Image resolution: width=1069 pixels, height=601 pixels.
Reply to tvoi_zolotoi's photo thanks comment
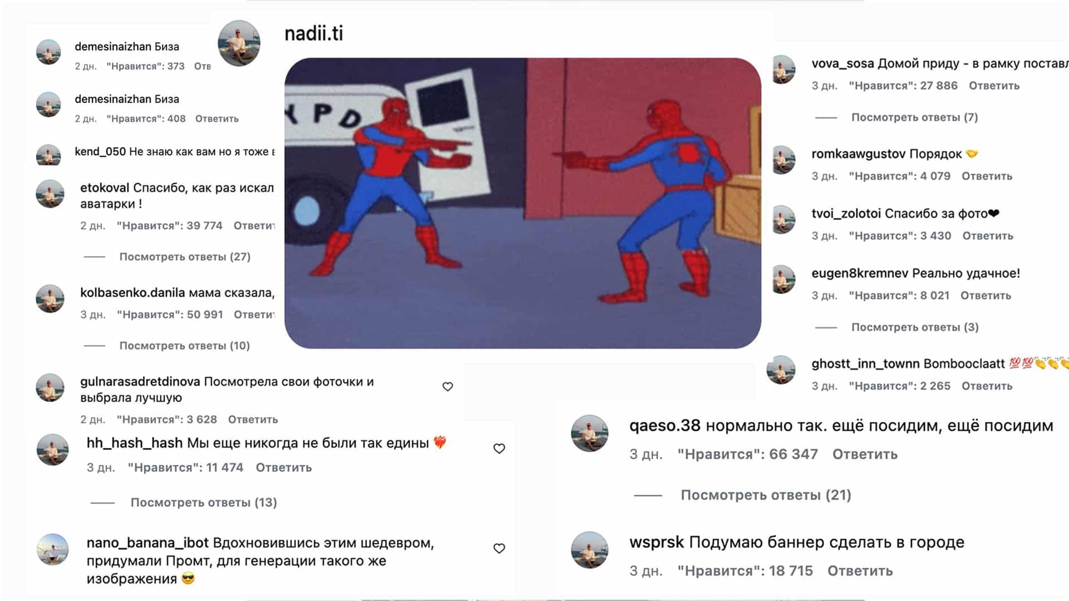tap(987, 236)
